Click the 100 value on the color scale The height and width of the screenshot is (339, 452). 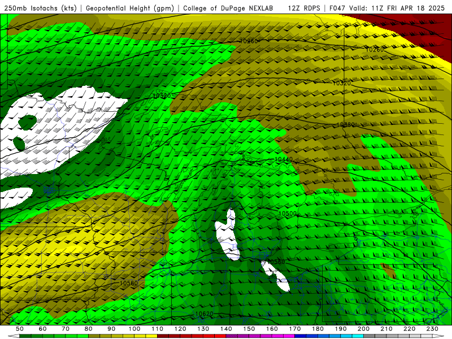click(x=134, y=329)
